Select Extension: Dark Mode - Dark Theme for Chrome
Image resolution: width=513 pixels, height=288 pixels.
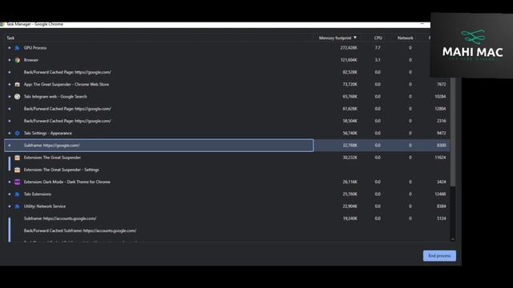pyautogui.click(x=227, y=182)
